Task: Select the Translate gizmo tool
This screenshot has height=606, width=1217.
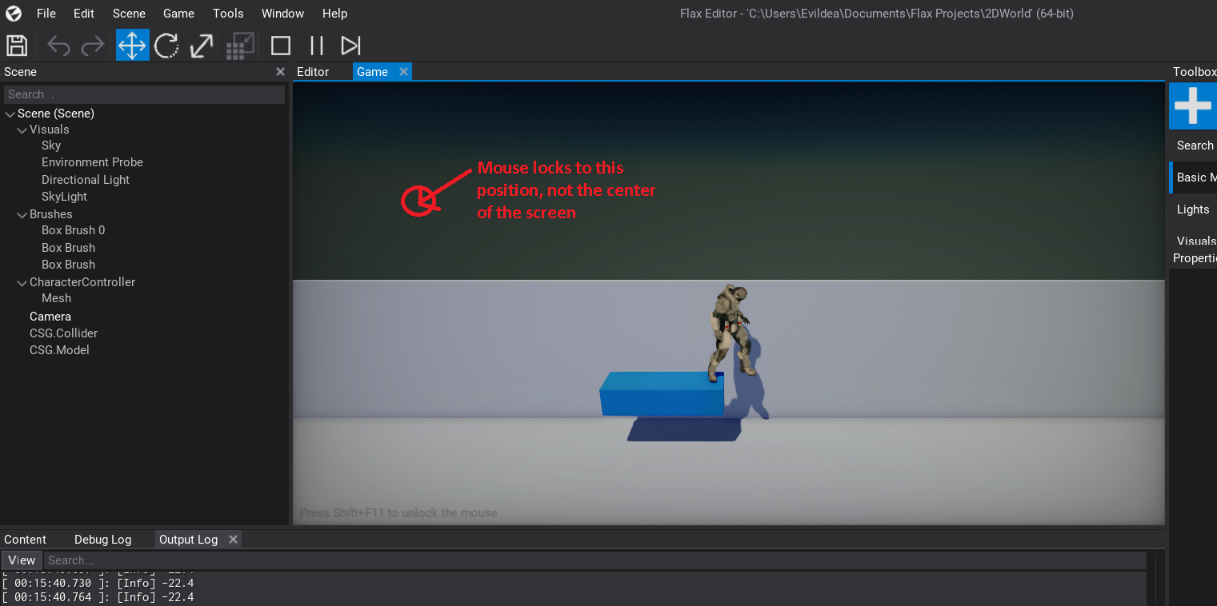Action: pyautogui.click(x=132, y=45)
